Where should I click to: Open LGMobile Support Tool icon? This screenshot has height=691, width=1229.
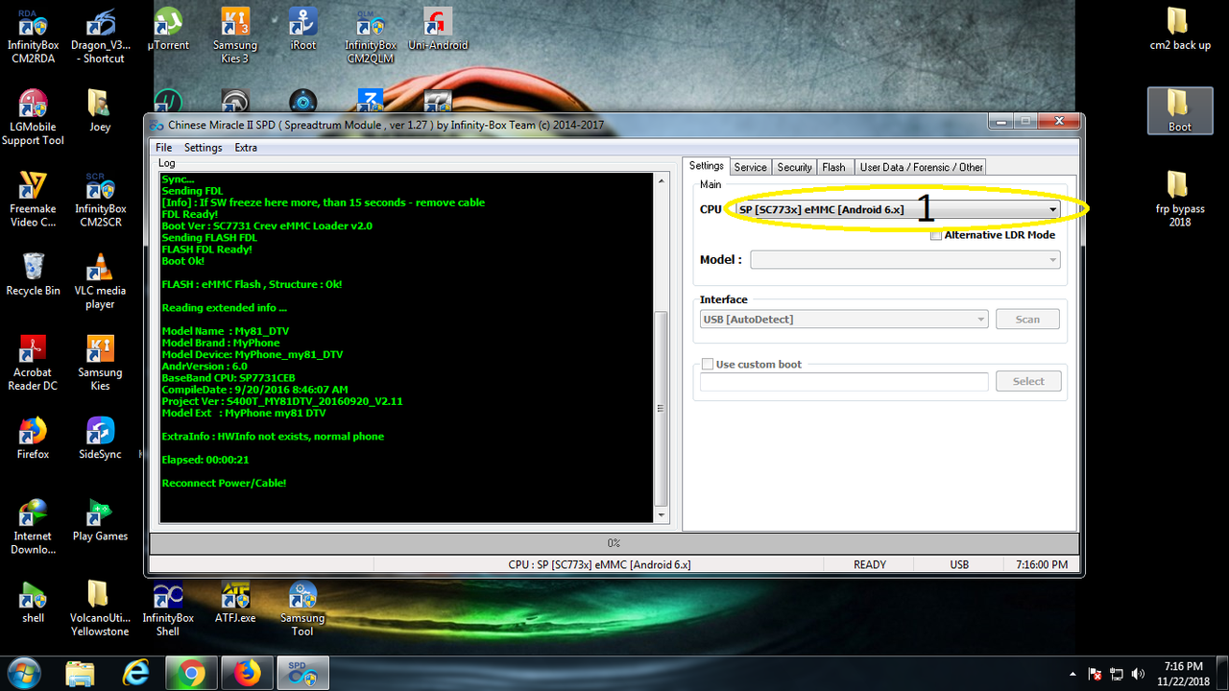(33, 118)
